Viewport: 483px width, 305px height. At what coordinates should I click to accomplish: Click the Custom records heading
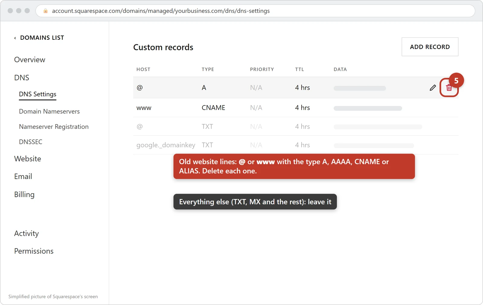click(x=163, y=47)
